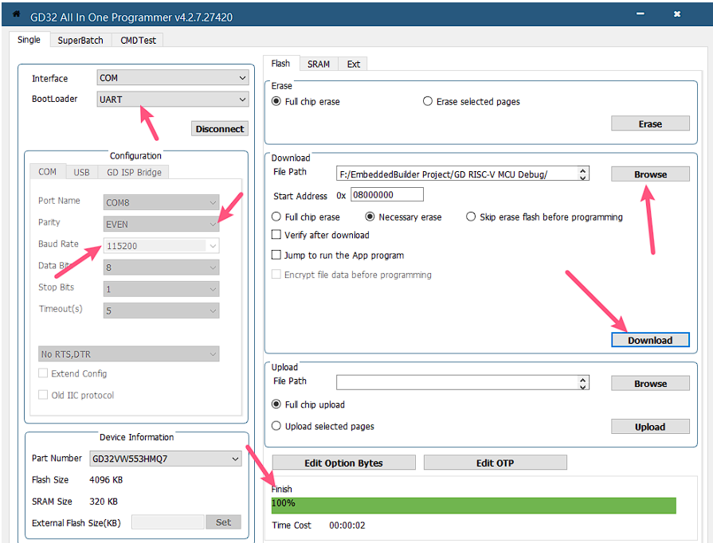
Task: Click the Start Address input field
Action: (386, 195)
